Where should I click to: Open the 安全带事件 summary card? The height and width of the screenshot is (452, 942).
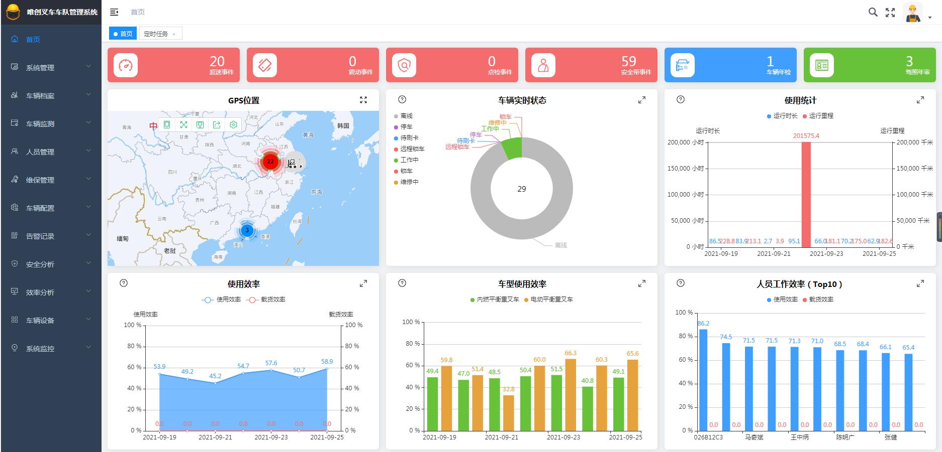[x=591, y=65]
